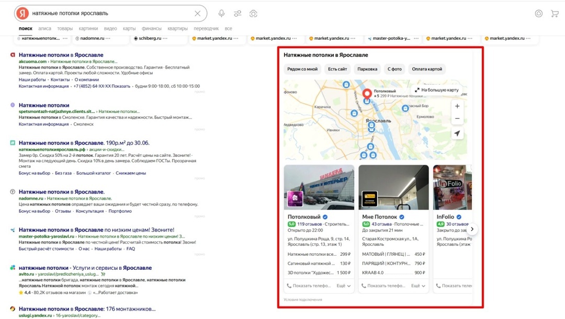Open the Потолковый company title
565x319 pixels.
click(304, 217)
